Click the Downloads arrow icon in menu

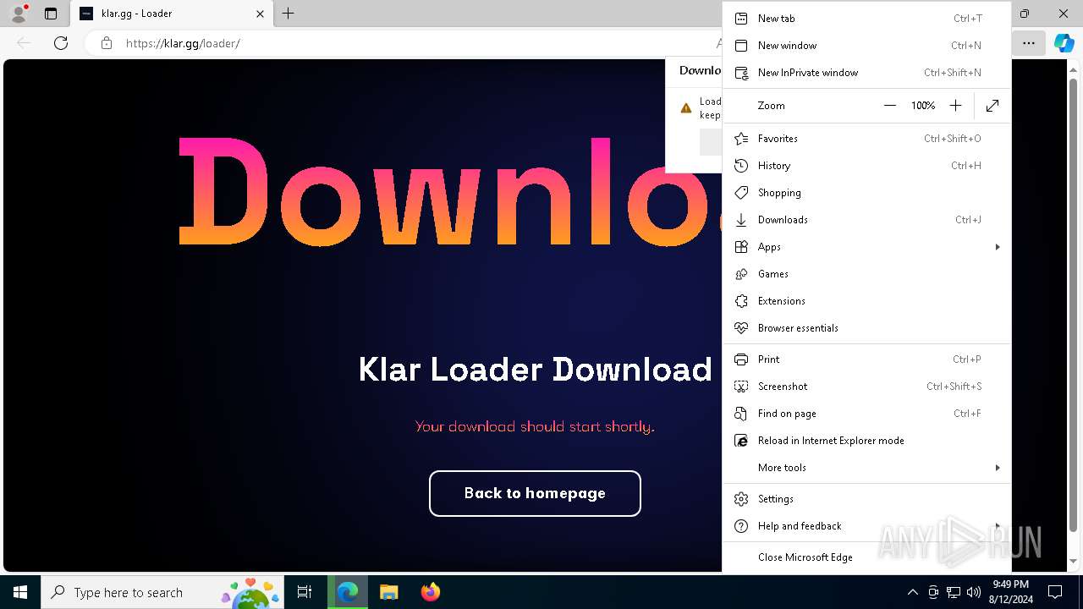[741, 220]
